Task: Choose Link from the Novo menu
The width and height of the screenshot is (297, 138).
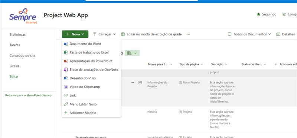Action: point(91,96)
